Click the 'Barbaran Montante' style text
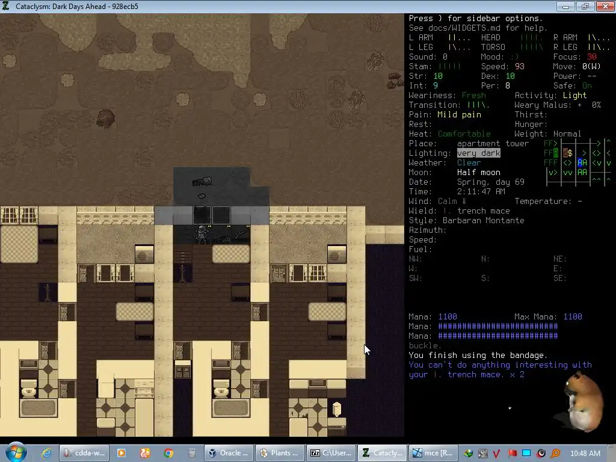This screenshot has height=462, width=616. point(483,221)
